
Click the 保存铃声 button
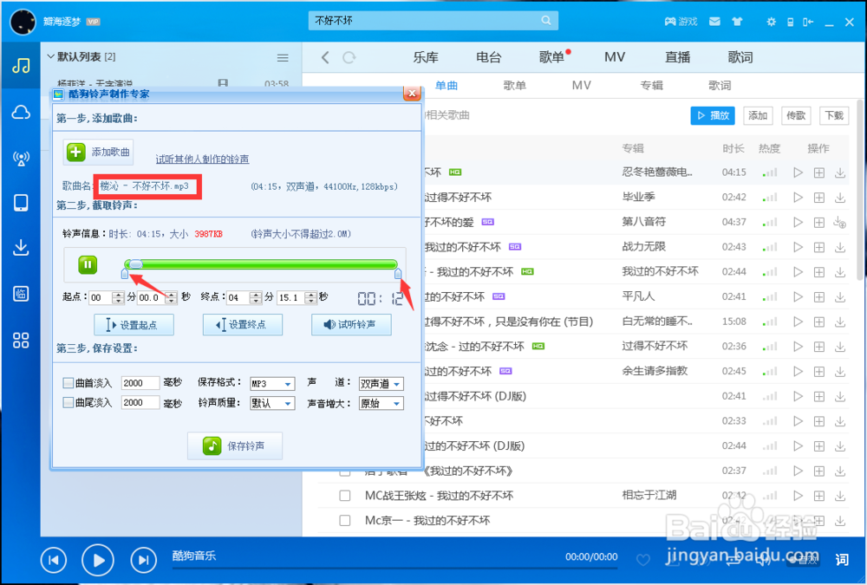[x=235, y=445]
